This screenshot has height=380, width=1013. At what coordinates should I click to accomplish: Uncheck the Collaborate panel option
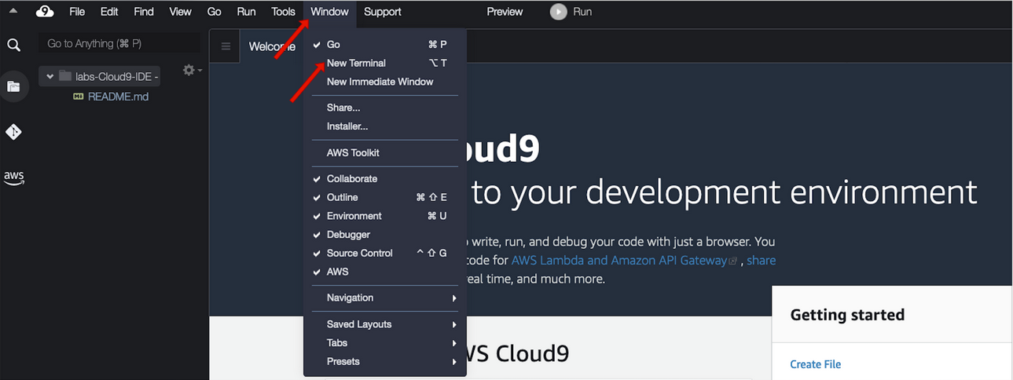pyautogui.click(x=351, y=179)
